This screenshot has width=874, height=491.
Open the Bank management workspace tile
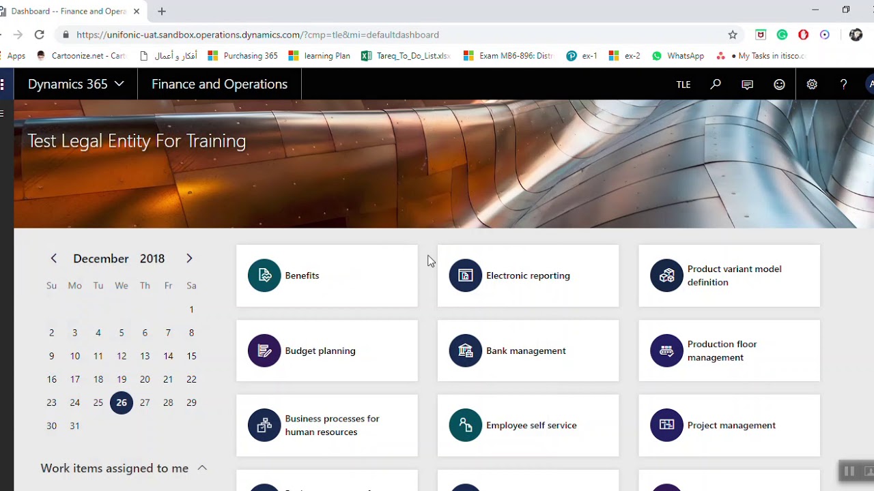pyautogui.click(x=528, y=351)
